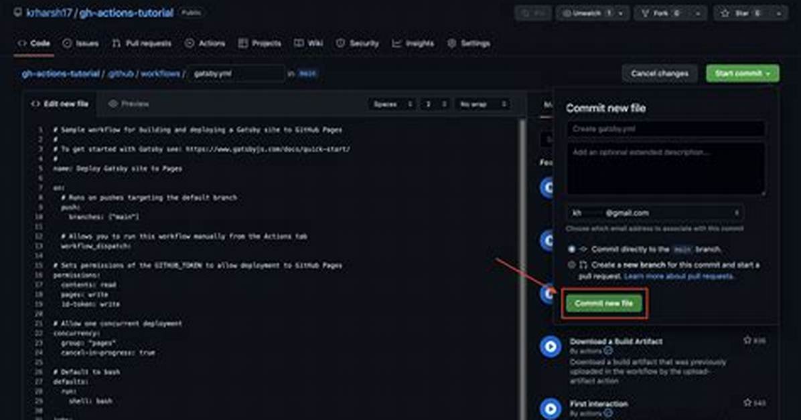Viewport: 801px width, 420px height.
Task: Open the First interaction action
Action: [599, 404]
